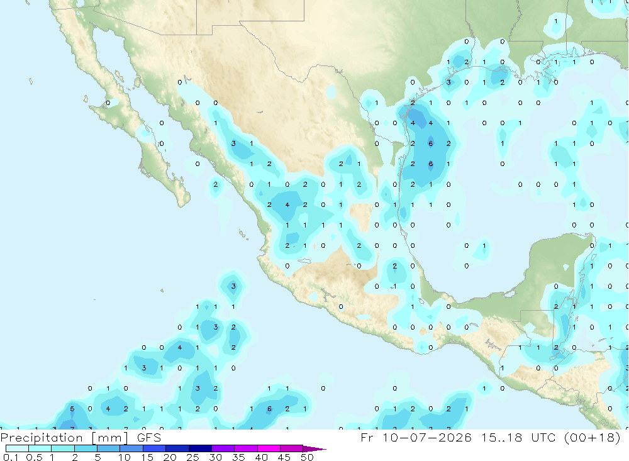Viewport: 629px width, 461px height.
Task: Click the '(00+18)' forecast run label
Action: point(593,437)
